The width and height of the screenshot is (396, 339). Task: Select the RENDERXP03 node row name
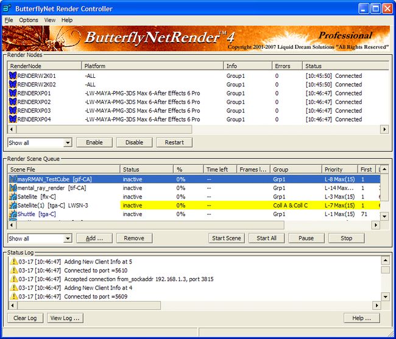[34, 111]
